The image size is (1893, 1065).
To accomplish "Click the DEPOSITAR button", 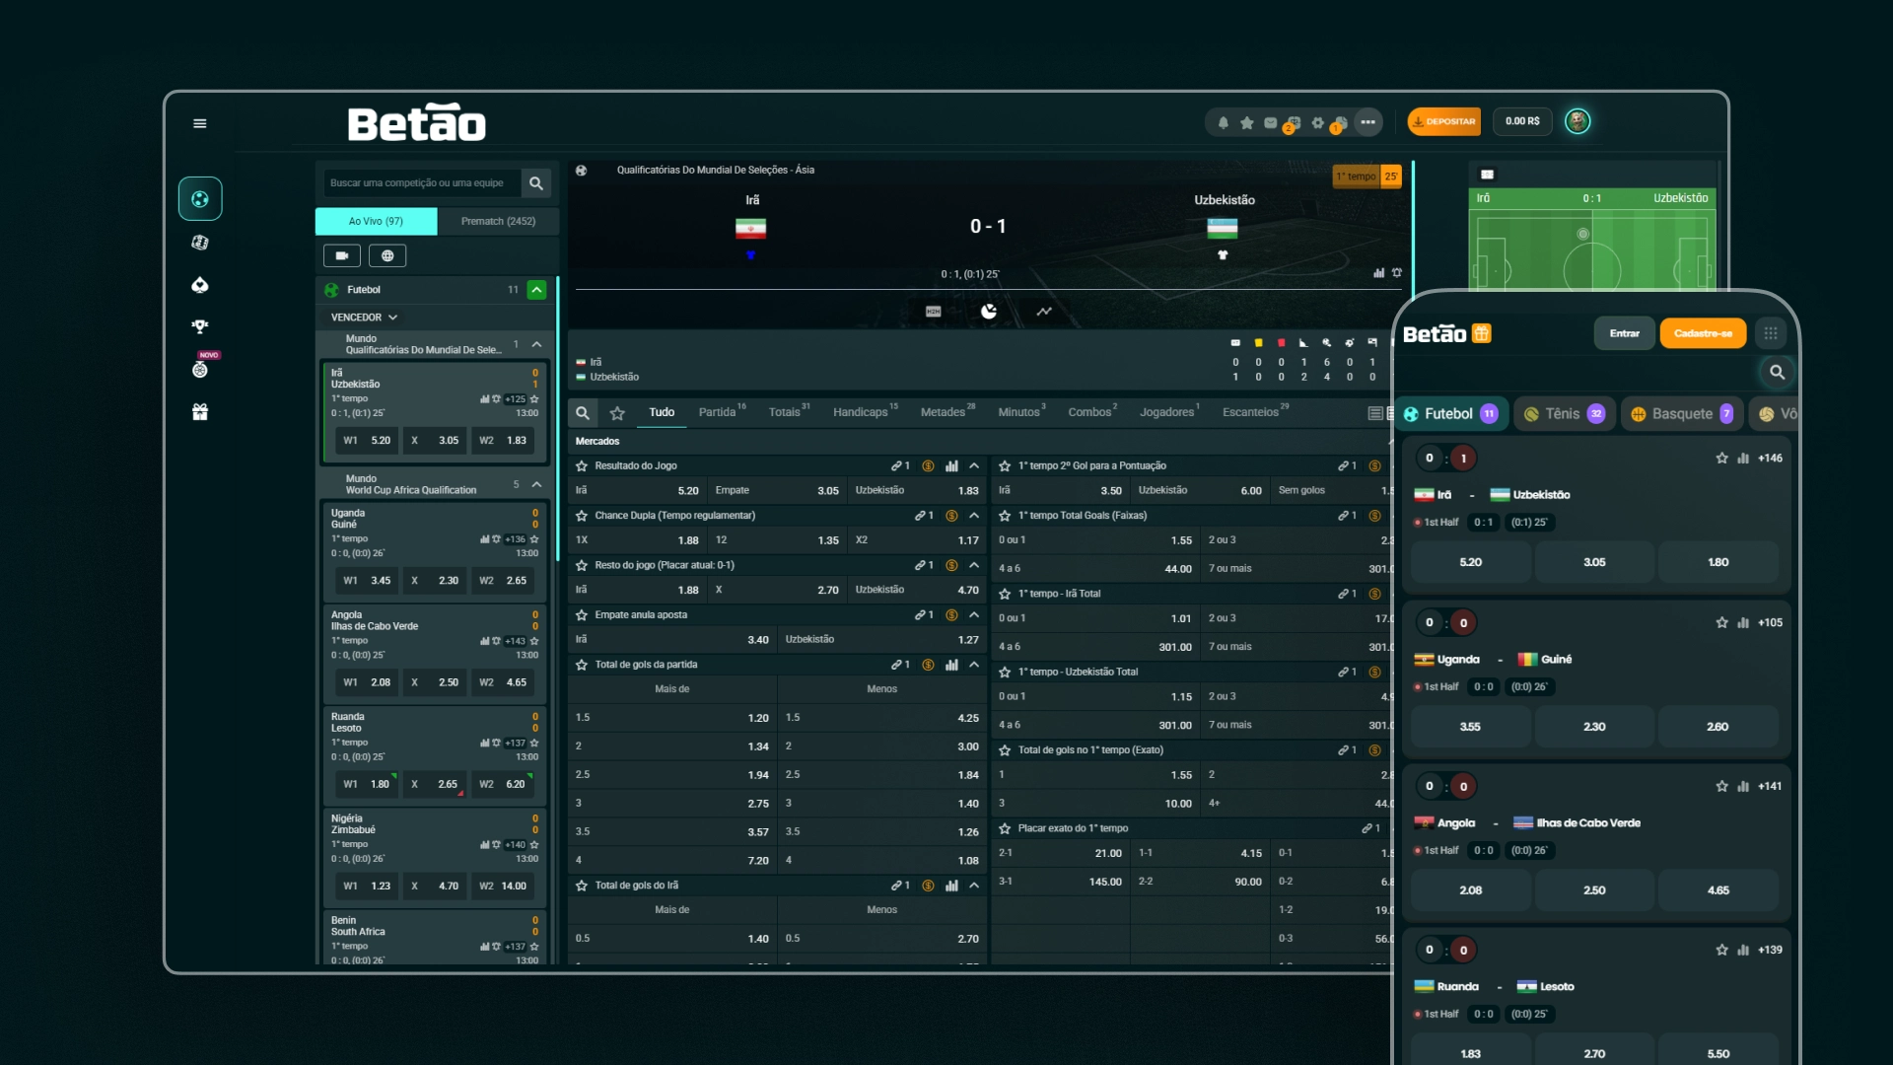I will pos(1443,121).
